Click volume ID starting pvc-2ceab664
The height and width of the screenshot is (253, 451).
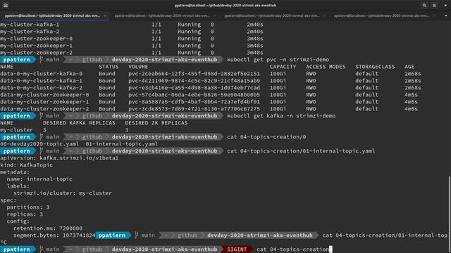(x=194, y=74)
